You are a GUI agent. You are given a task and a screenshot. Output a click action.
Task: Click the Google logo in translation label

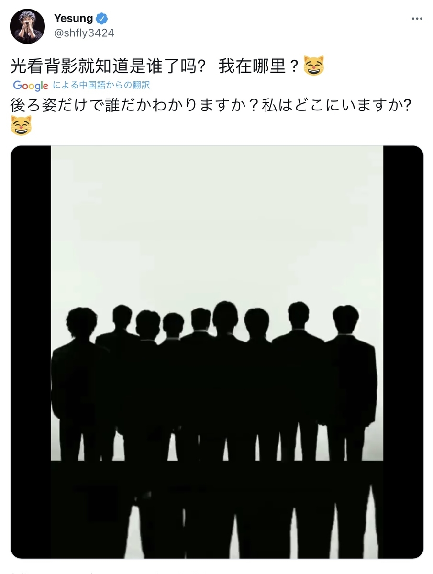31,86
